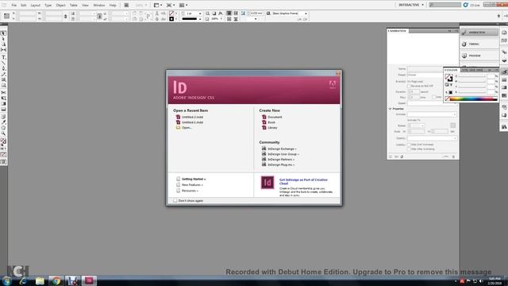Select the Eyedropper tool
The image size is (508, 286).
(x=3, y=122)
